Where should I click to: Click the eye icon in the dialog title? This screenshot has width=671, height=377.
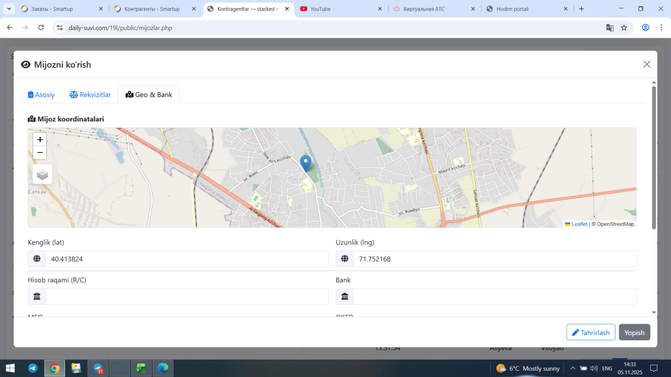[x=26, y=64]
